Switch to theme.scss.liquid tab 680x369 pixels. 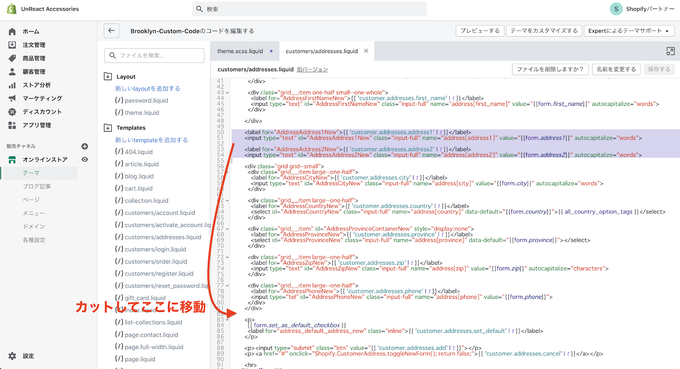240,51
